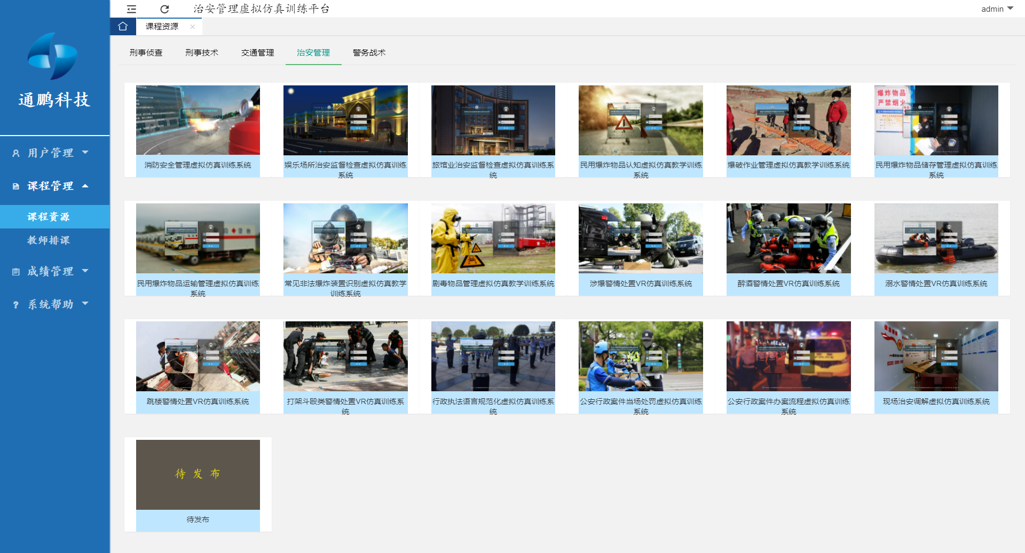Switch to the 警务战术 tab

click(369, 52)
